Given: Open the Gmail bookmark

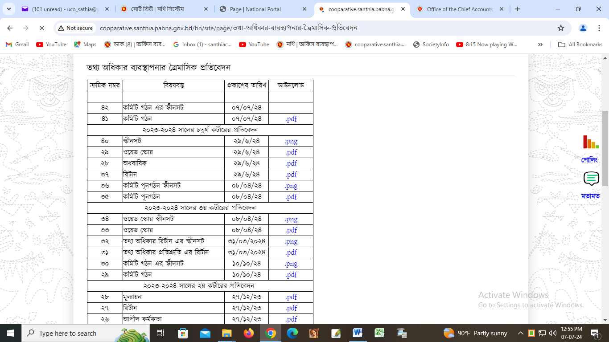Looking at the screenshot, I should pyautogui.click(x=17, y=45).
